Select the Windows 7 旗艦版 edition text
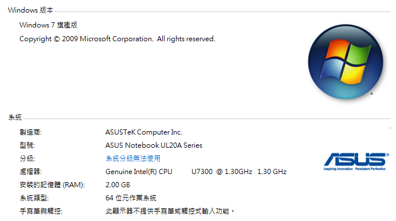 click(48, 25)
